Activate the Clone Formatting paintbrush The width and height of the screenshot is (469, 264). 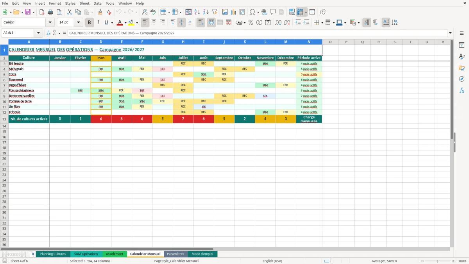point(100,12)
